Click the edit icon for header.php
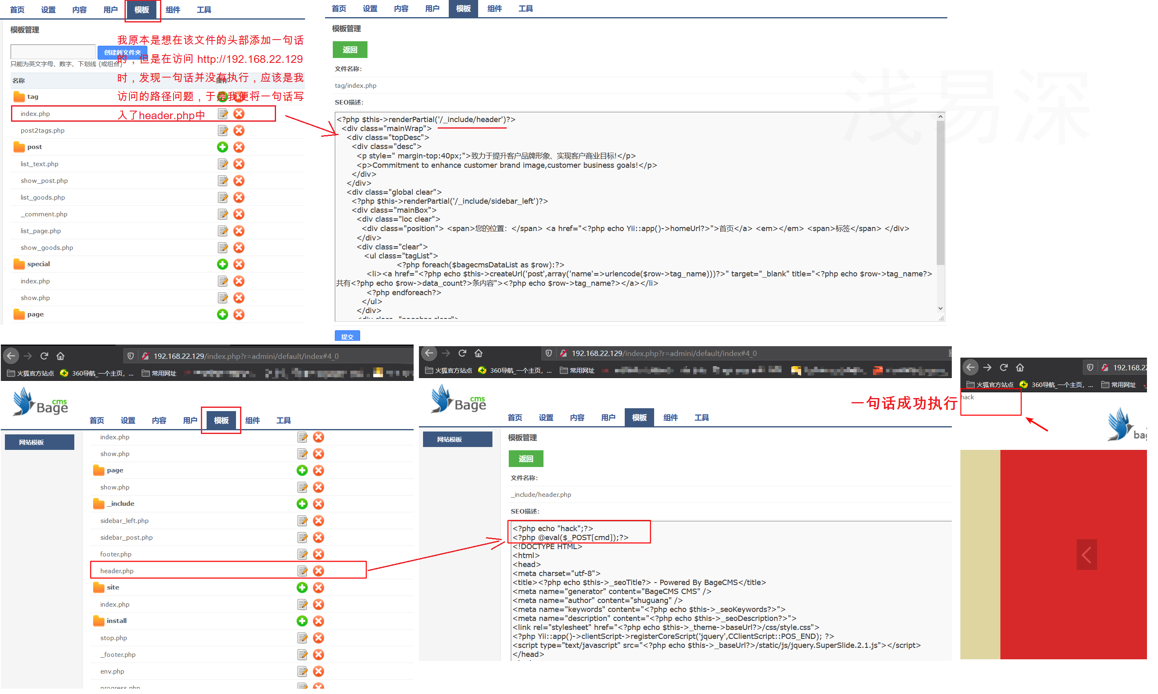1158x694 pixels. click(303, 571)
